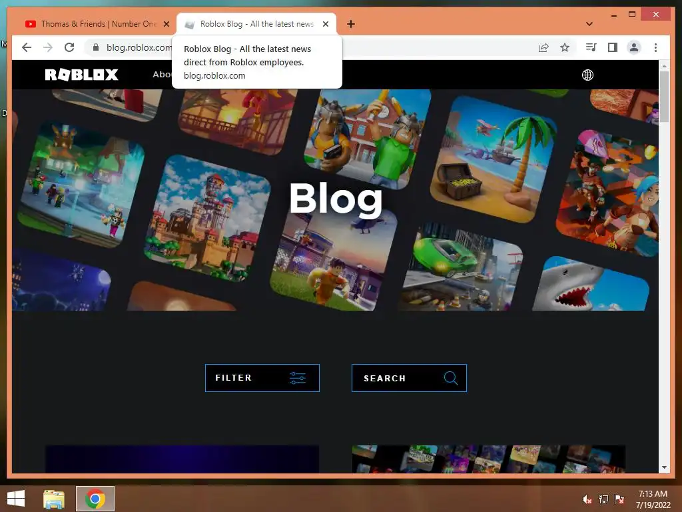Close the Roblox Blog tab

pyautogui.click(x=325, y=24)
